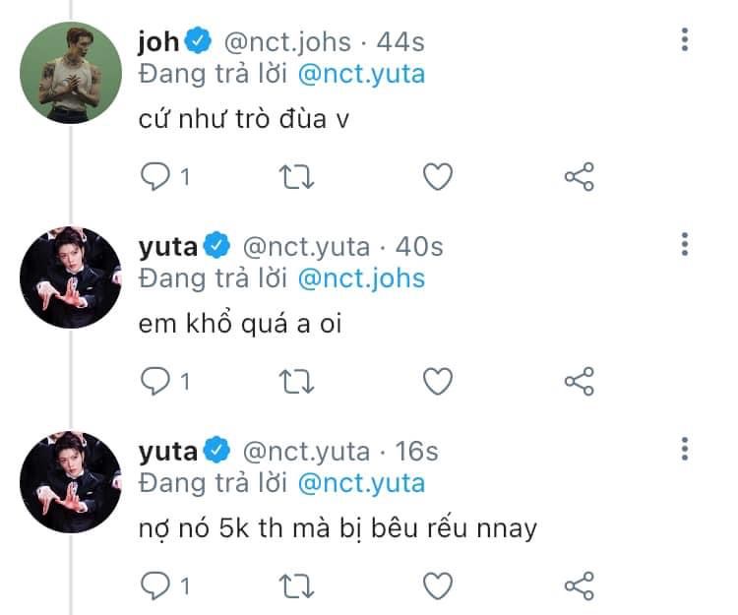Like yuta's 16s-old tweet

438,585
